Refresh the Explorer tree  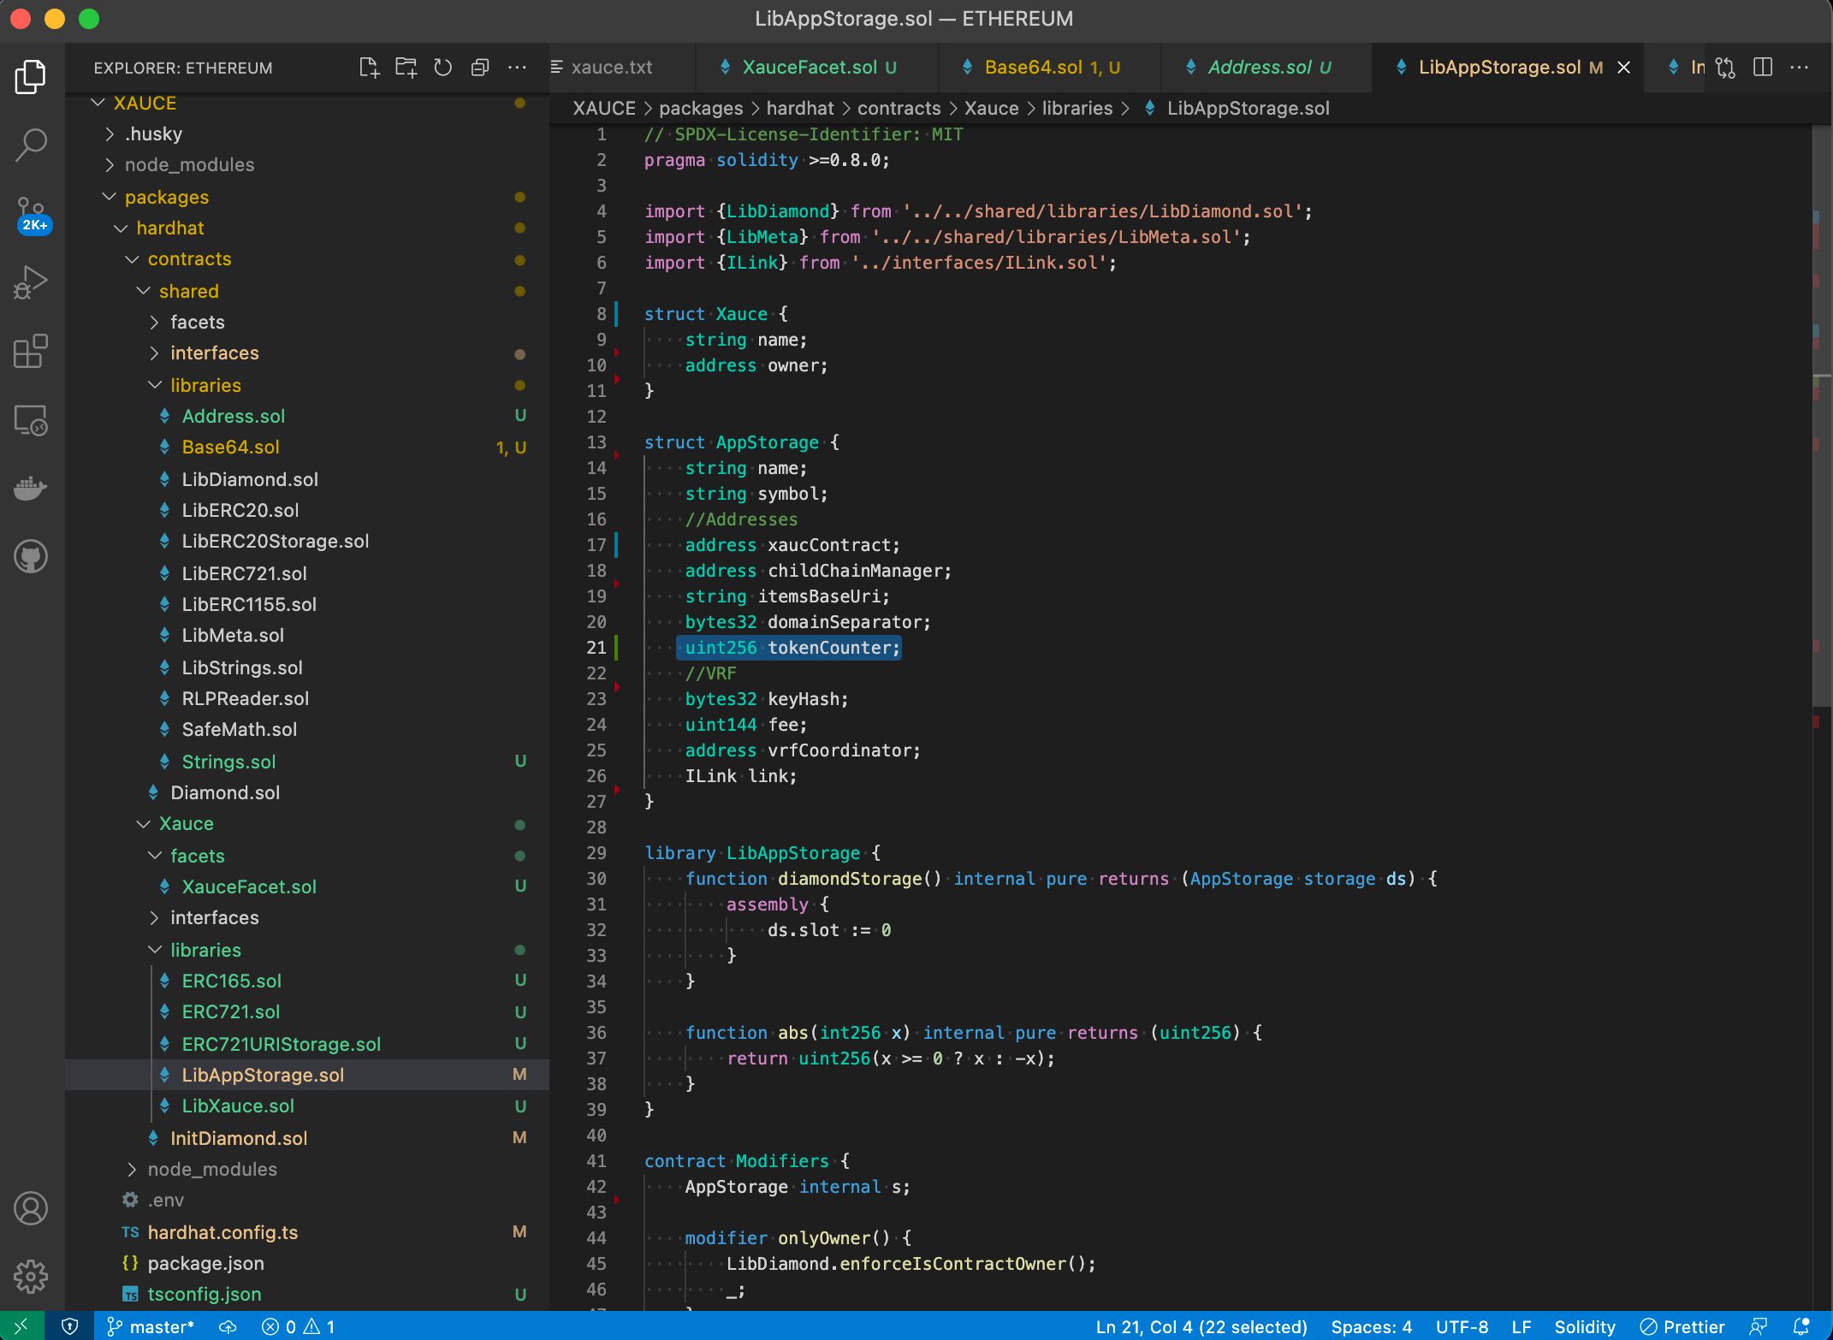442,68
